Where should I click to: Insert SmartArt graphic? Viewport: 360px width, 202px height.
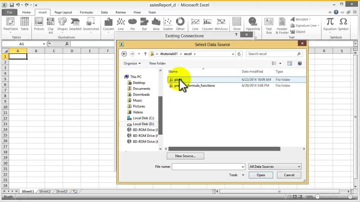(x=75, y=24)
